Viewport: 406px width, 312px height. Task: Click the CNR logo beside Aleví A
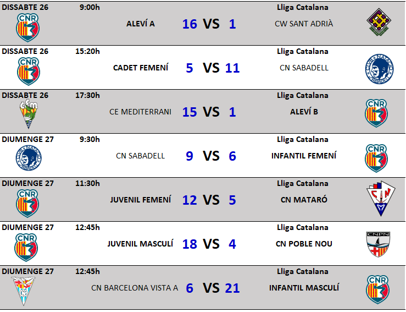[27, 26]
